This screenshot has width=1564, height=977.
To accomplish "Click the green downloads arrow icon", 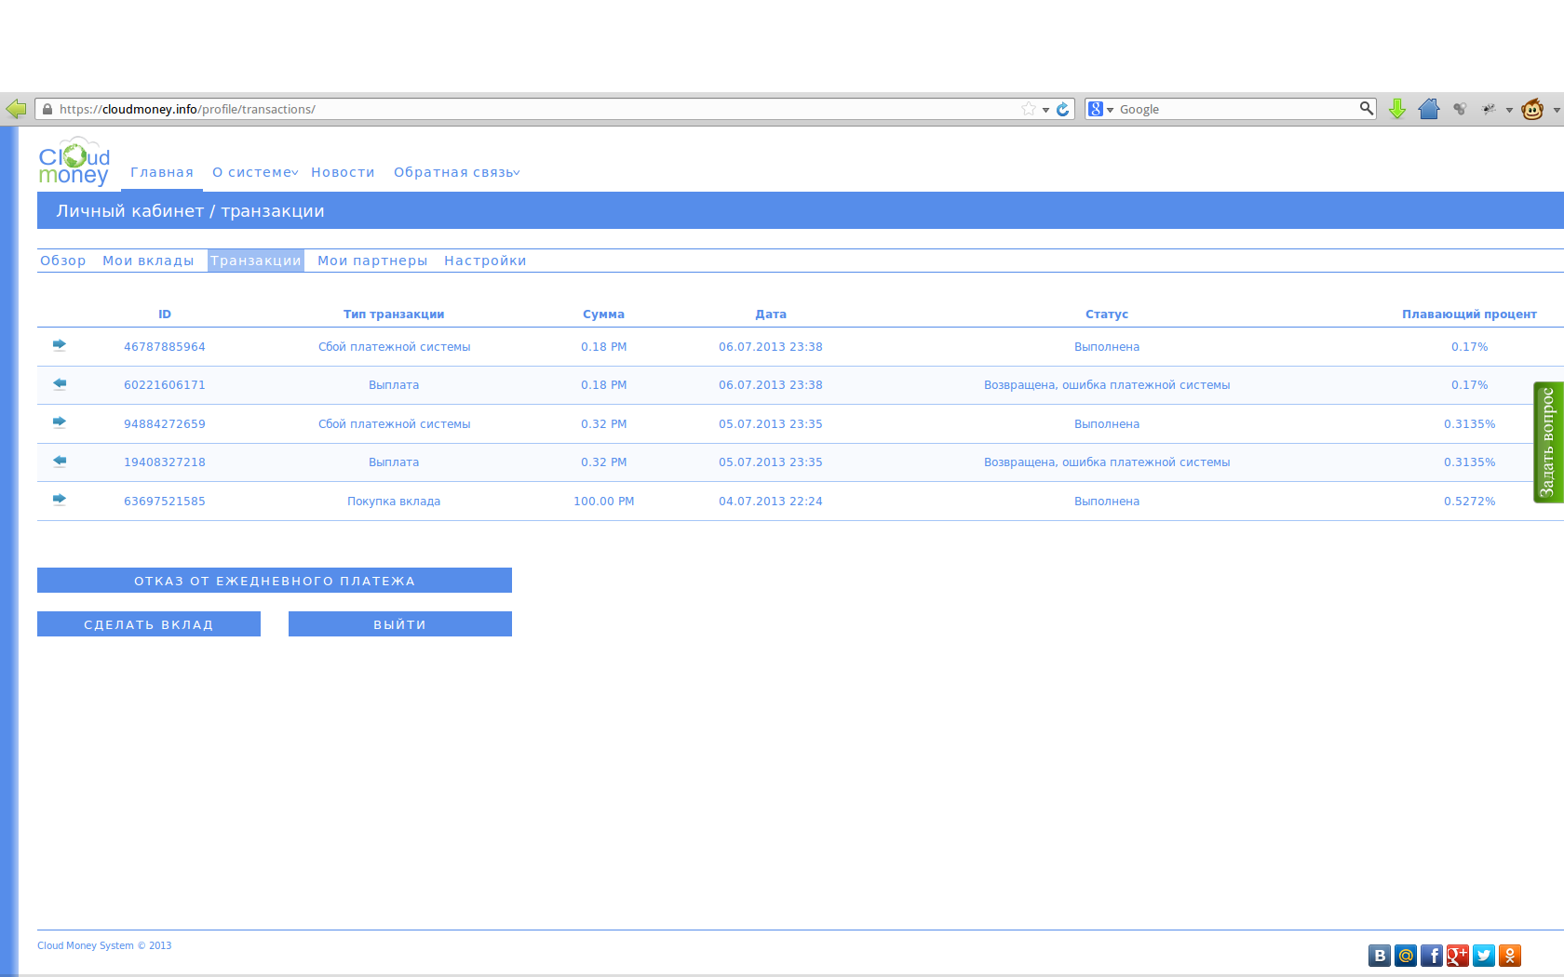I will [x=1396, y=109].
